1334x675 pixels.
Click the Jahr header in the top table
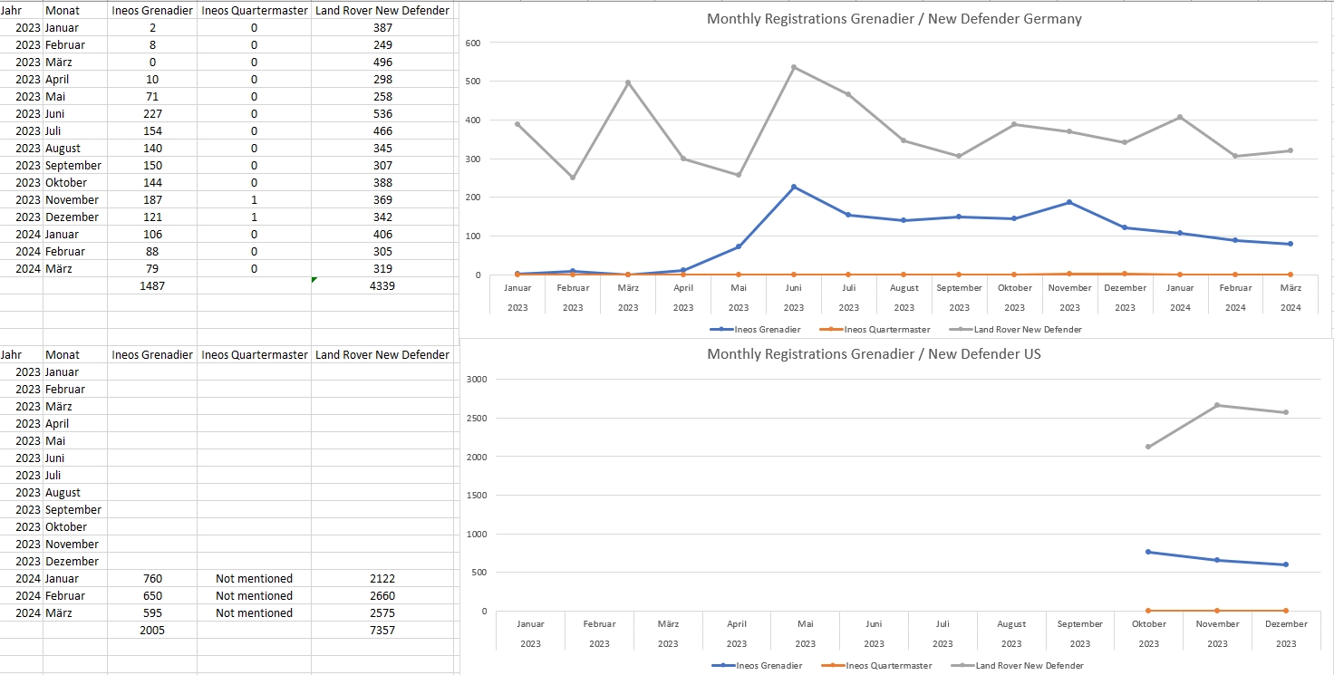(x=12, y=11)
